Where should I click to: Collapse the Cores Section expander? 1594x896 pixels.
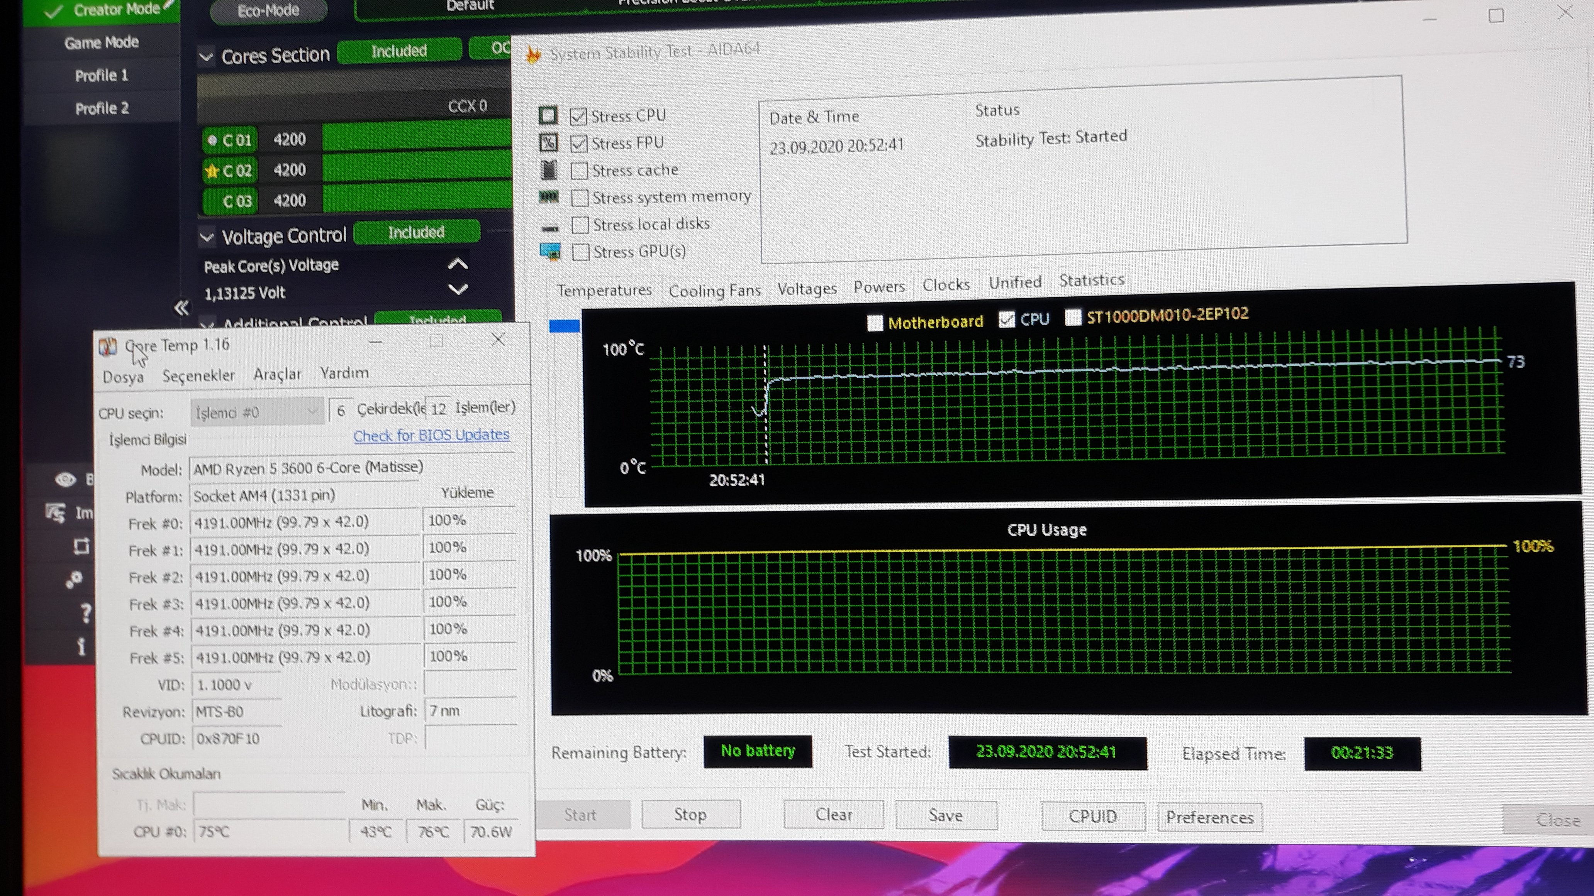(206, 57)
